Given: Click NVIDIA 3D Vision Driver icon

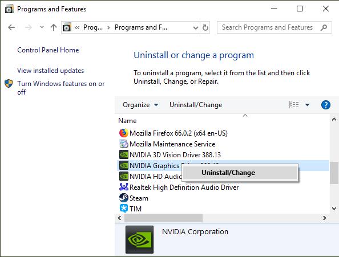Looking at the screenshot, I should (x=124, y=154).
